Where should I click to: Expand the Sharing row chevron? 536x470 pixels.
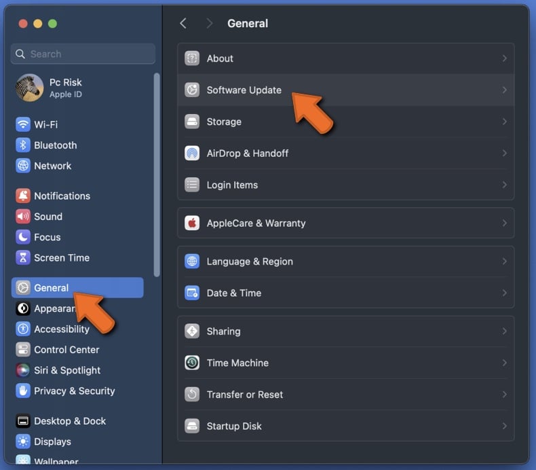(504, 331)
